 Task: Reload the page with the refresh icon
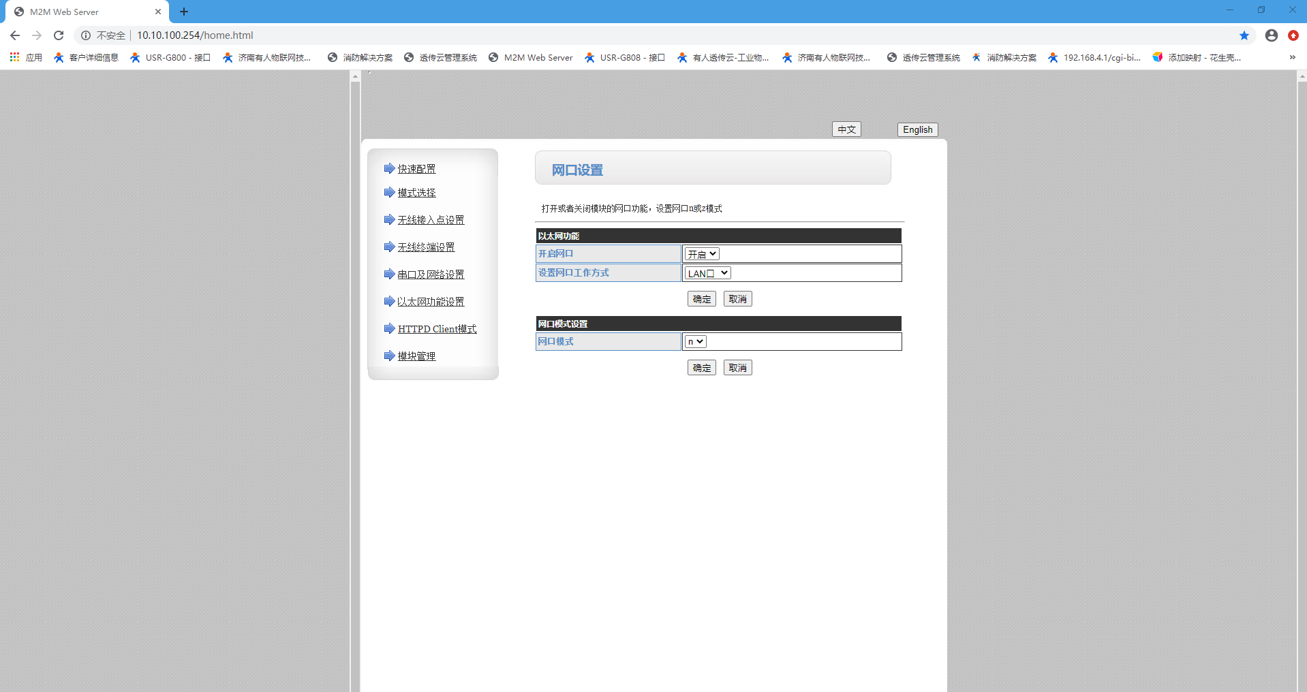tap(59, 35)
